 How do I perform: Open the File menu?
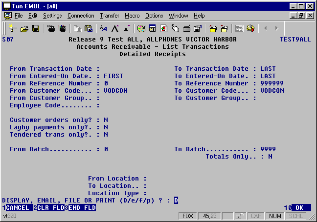tap(19, 16)
